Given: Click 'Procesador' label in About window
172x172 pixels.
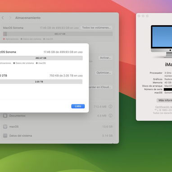Looking at the screenshot, I should point(156,73).
